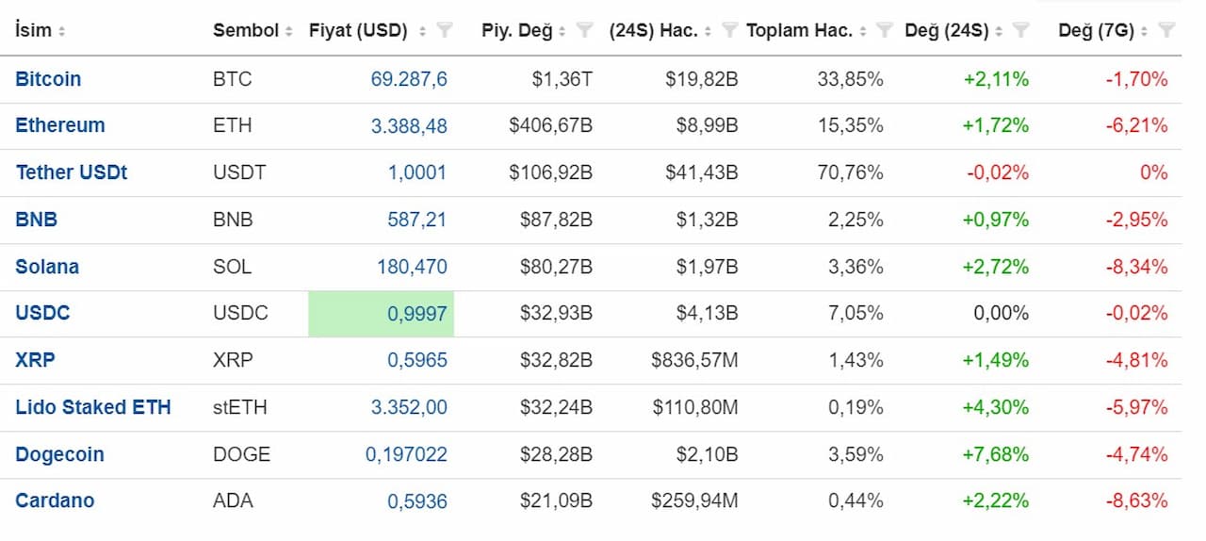Click the Piy. Değ header label

pyautogui.click(x=516, y=30)
